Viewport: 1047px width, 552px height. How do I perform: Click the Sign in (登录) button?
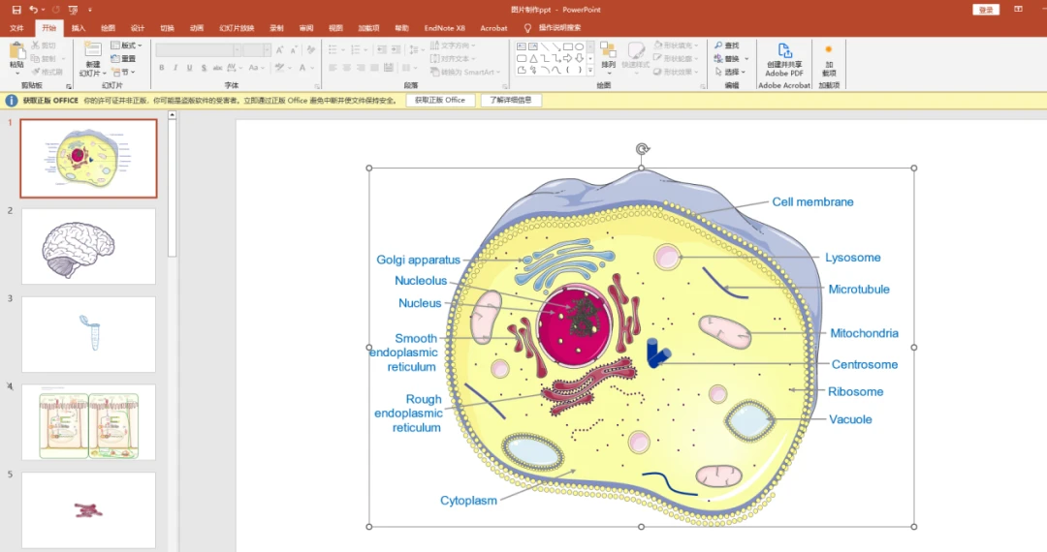tap(986, 10)
